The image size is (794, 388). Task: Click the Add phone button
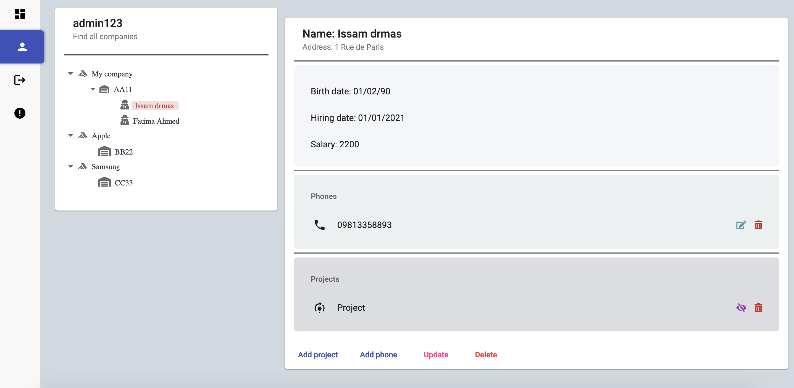pos(378,355)
